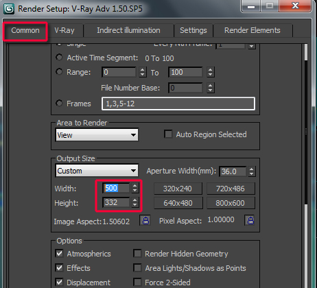Enable Area Lights/Shadows as Points

137,267
